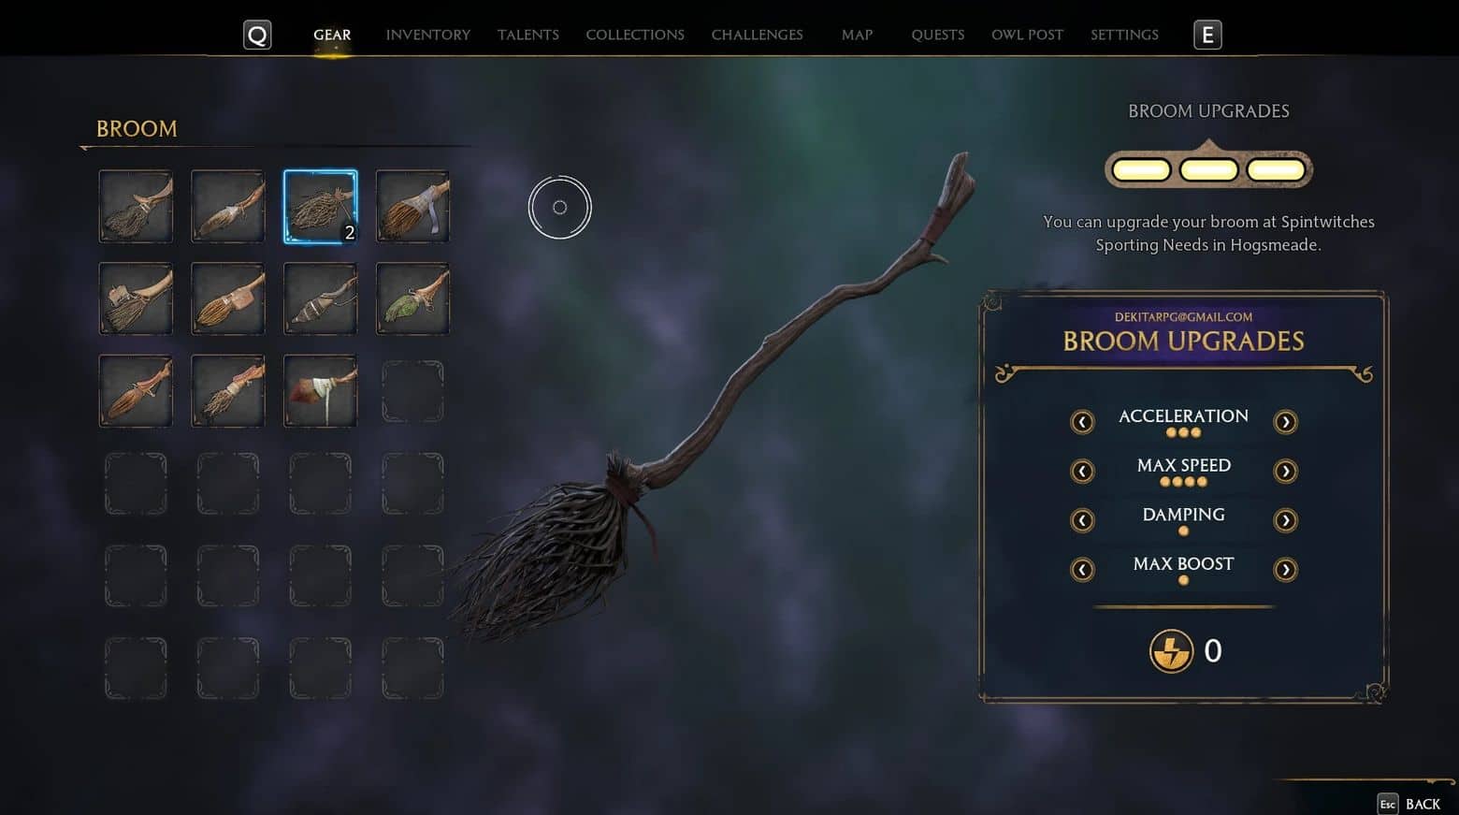Screen dimensions: 1459x815
Task: Switch to the Talents tab
Action: (x=528, y=35)
